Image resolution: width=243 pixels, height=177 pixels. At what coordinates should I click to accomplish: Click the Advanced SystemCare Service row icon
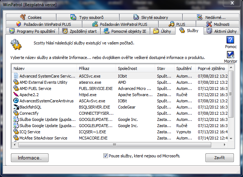(x=16, y=76)
